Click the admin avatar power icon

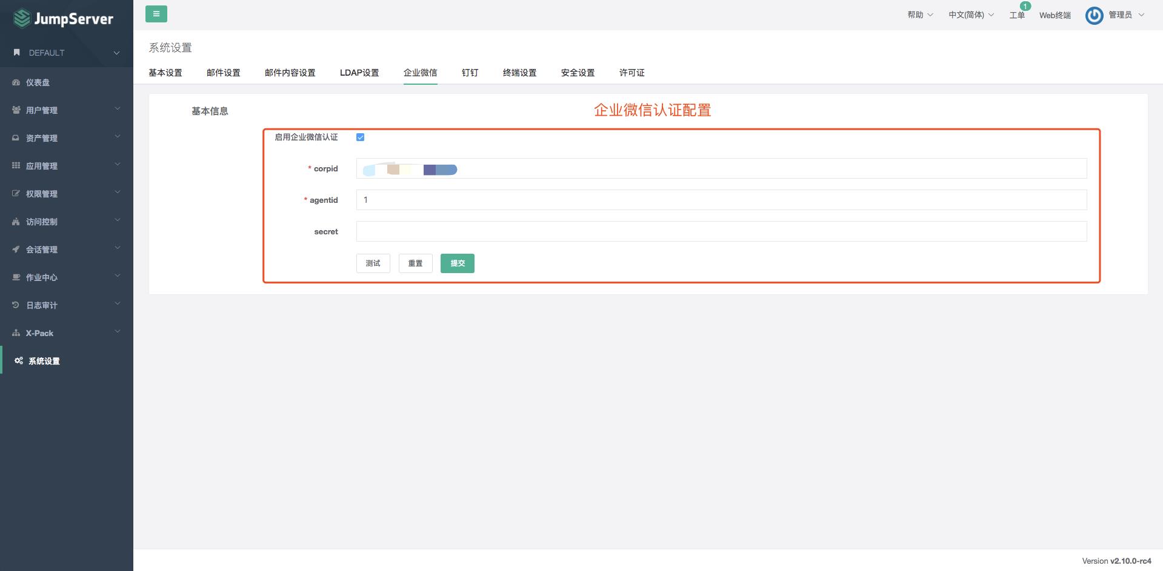1094,15
